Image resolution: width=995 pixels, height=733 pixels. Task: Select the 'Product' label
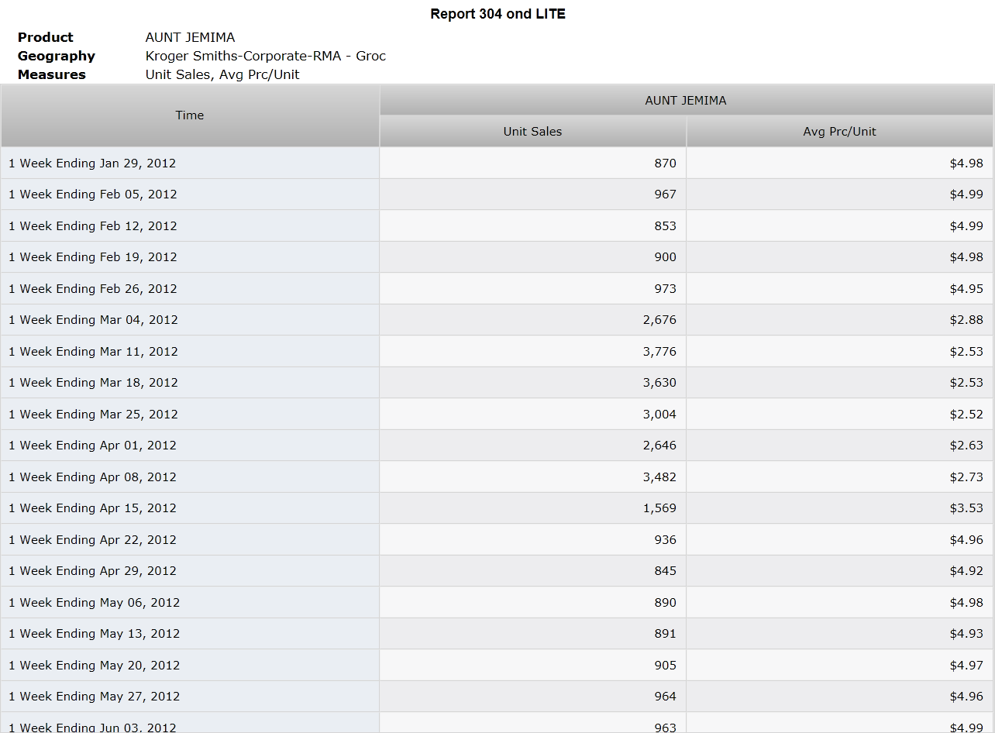point(46,37)
